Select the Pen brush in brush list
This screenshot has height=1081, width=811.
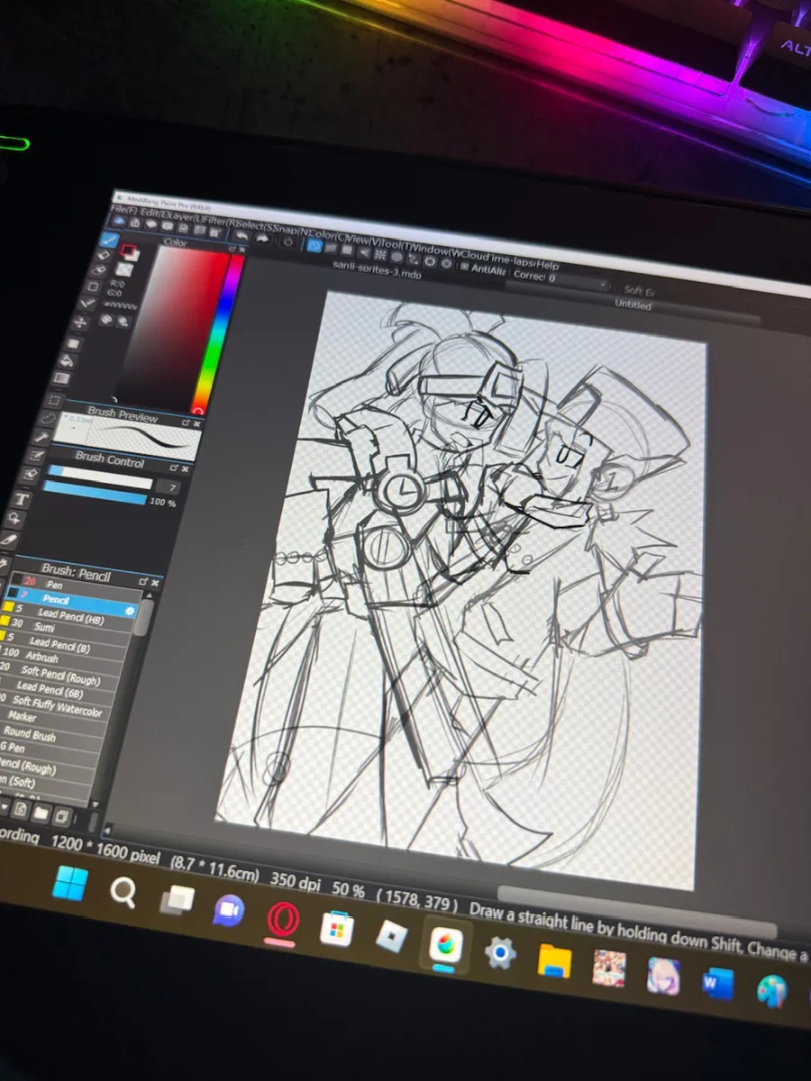click(75, 587)
